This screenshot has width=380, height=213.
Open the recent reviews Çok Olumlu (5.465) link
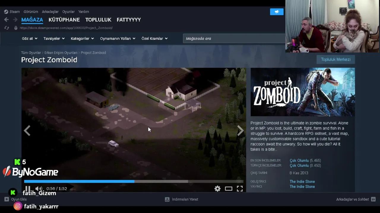coord(305,160)
